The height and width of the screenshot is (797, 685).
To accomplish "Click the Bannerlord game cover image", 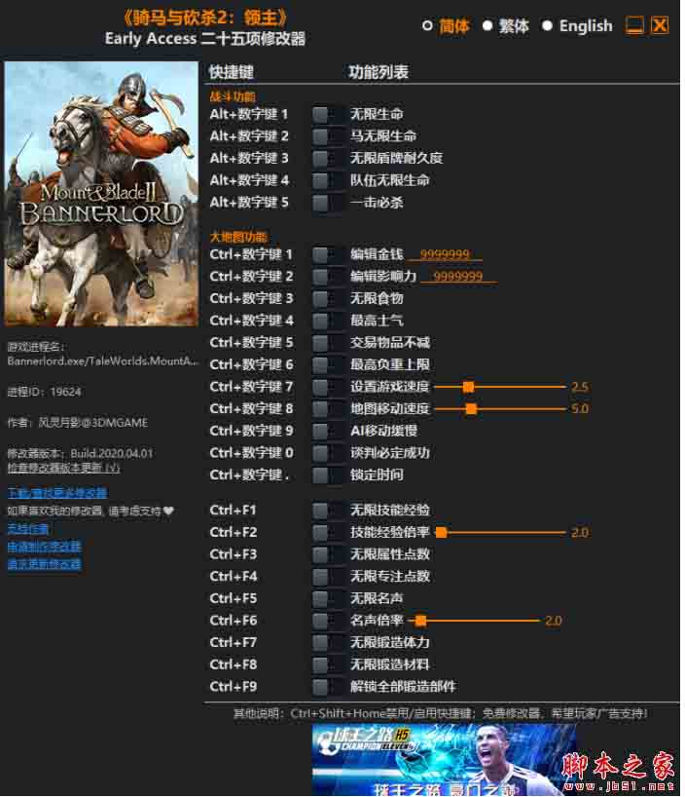I will pos(101,194).
